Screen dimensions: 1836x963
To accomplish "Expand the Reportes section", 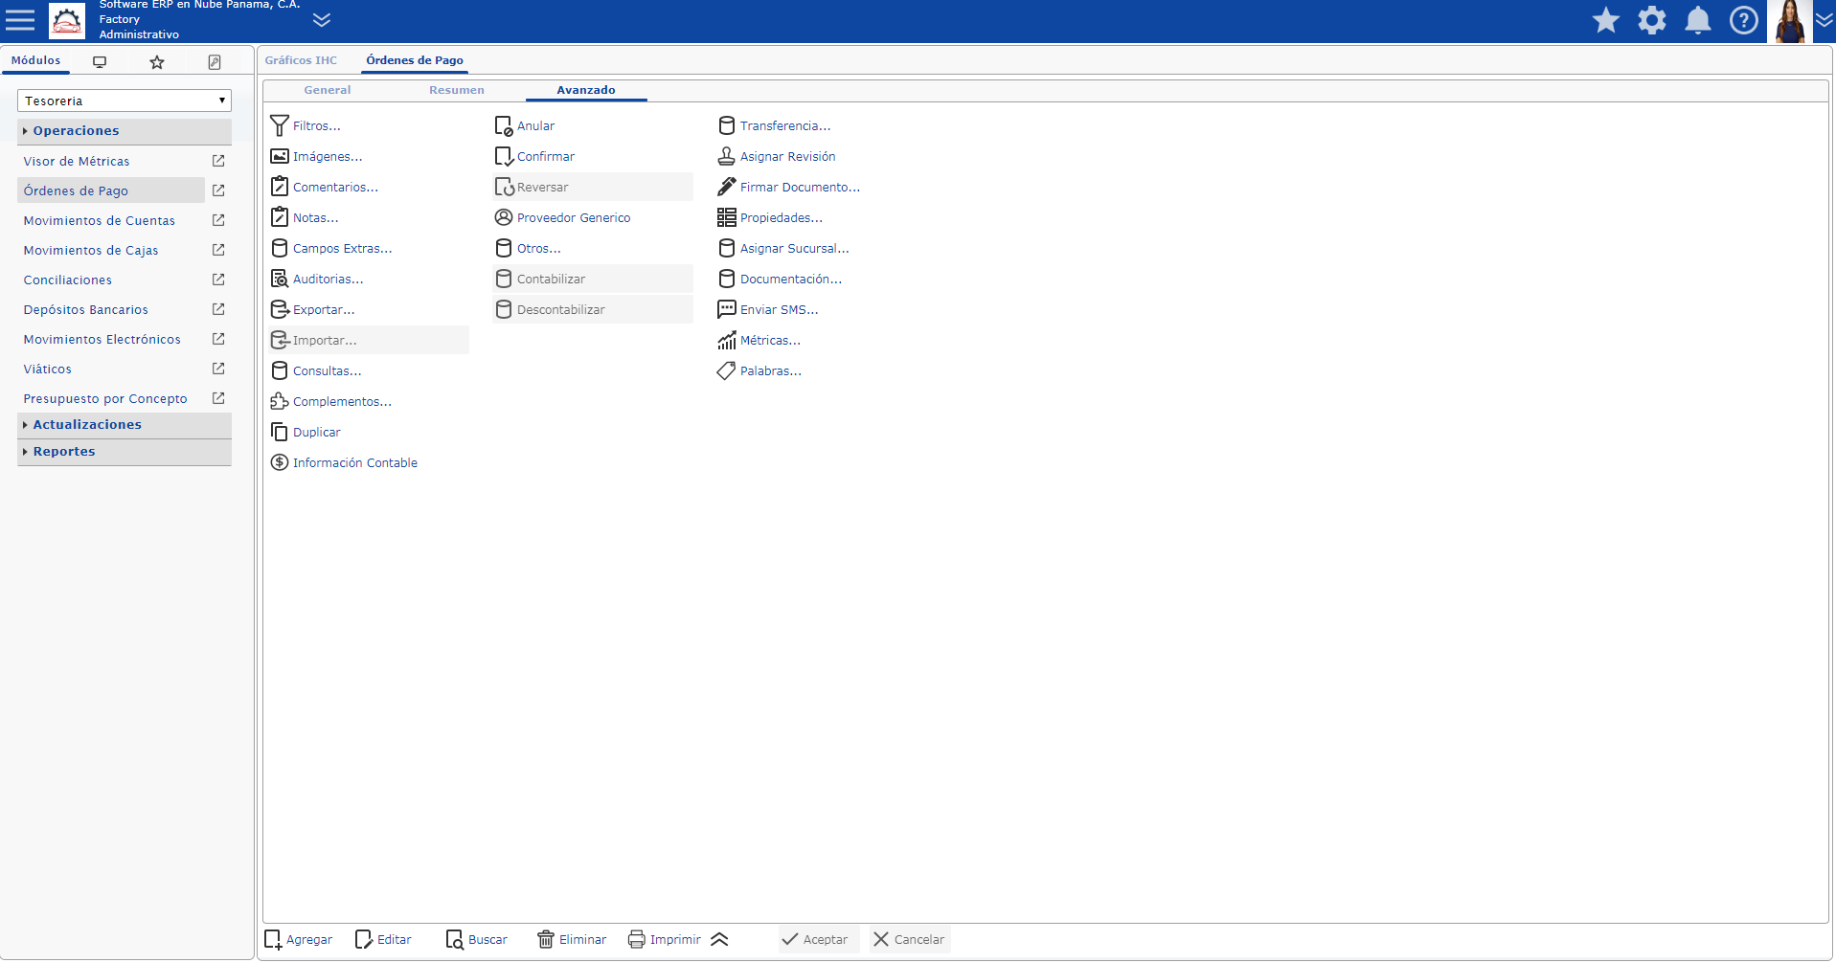I will coord(64,451).
